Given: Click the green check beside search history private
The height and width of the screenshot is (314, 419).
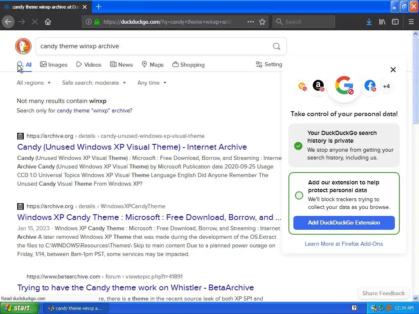Looking at the screenshot, I should (x=298, y=146).
